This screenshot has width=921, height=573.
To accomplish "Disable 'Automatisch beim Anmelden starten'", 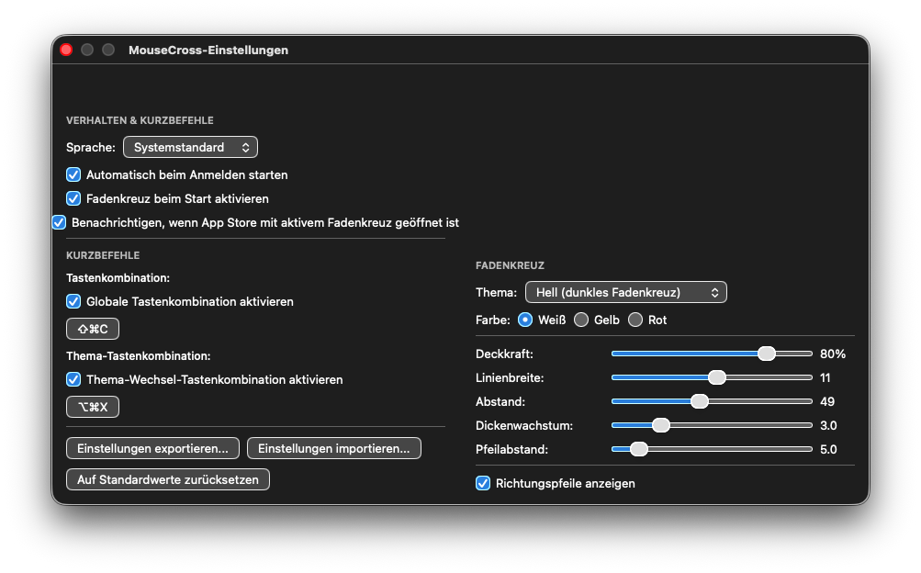I will tap(73, 174).
